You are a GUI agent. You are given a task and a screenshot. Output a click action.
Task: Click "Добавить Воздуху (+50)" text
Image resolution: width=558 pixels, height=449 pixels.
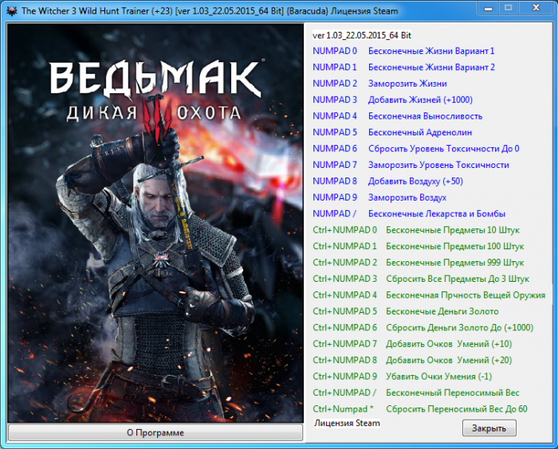click(415, 182)
